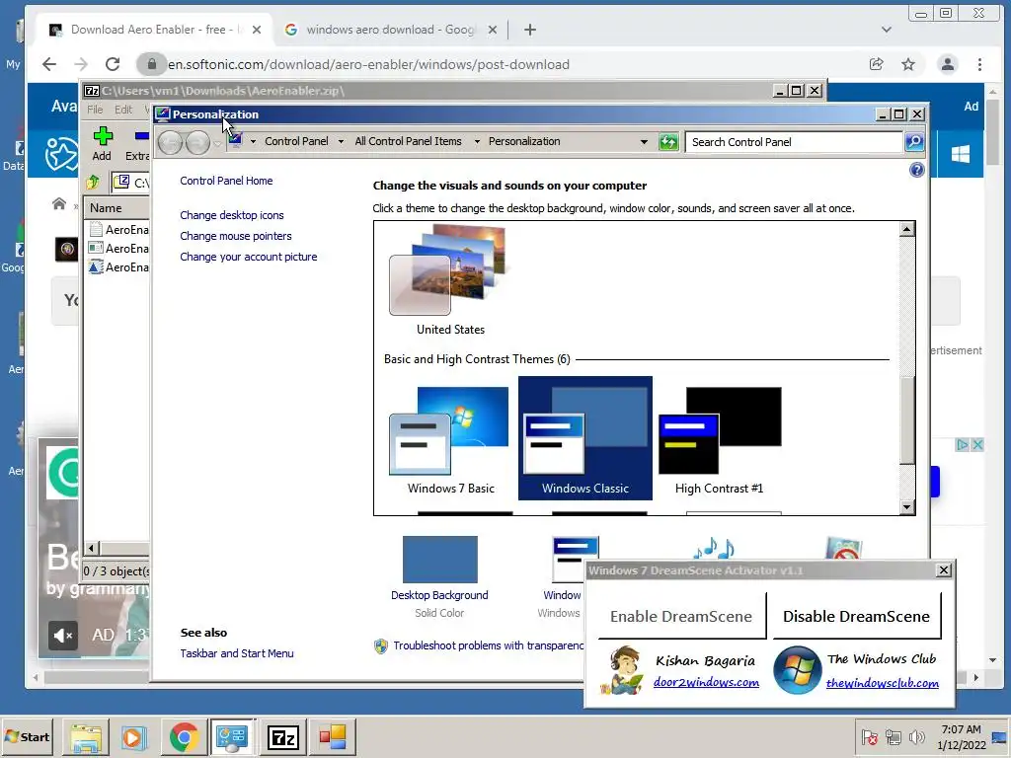Viewport: 1011px width, 758px height.
Task: Switch to windows aero download Google tab
Action: (x=389, y=30)
